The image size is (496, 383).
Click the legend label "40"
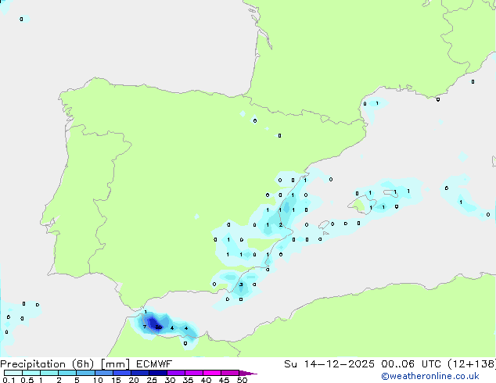(206, 380)
